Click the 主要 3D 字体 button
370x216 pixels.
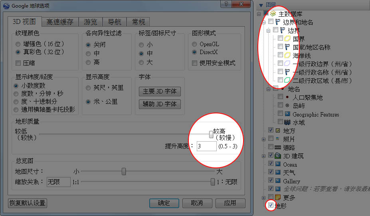point(160,91)
